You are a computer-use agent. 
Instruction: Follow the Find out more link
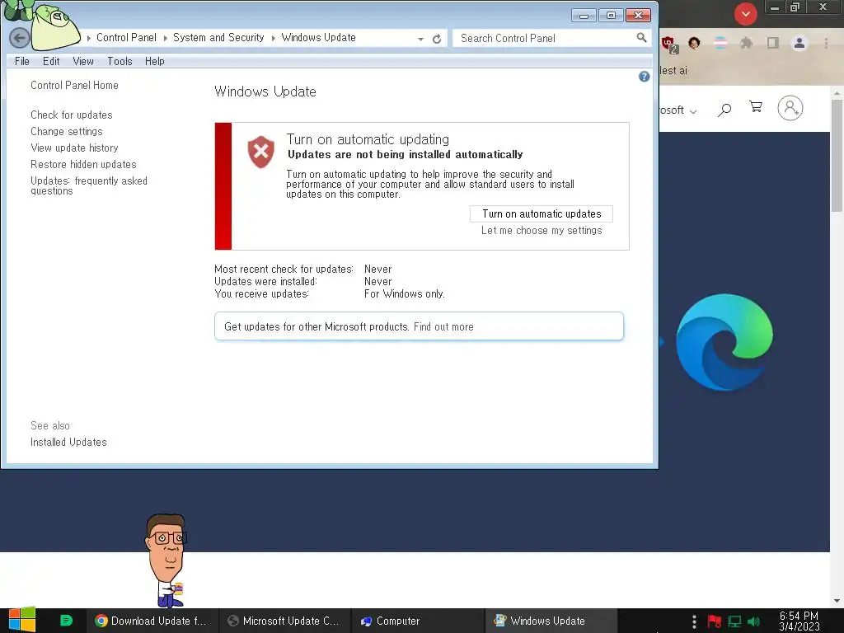pyautogui.click(x=443, y=326)
